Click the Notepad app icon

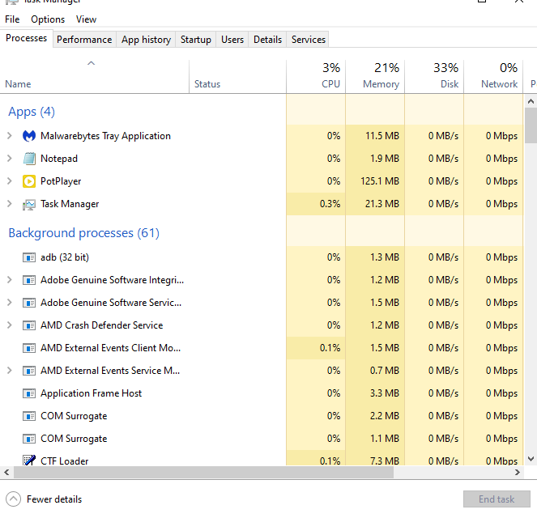point(29,159)
